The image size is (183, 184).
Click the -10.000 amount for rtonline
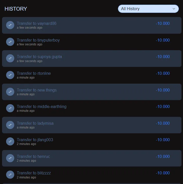coord(163,73)
